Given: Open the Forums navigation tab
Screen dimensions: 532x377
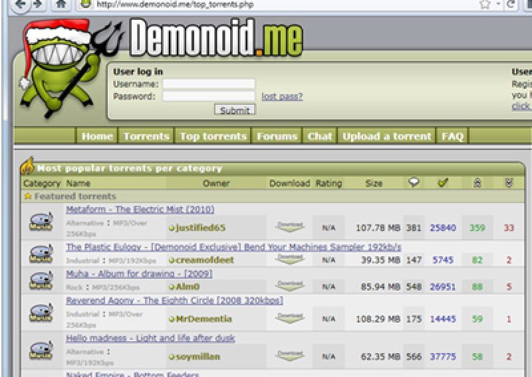Looking at the screenshot, I should coord(277,136).
